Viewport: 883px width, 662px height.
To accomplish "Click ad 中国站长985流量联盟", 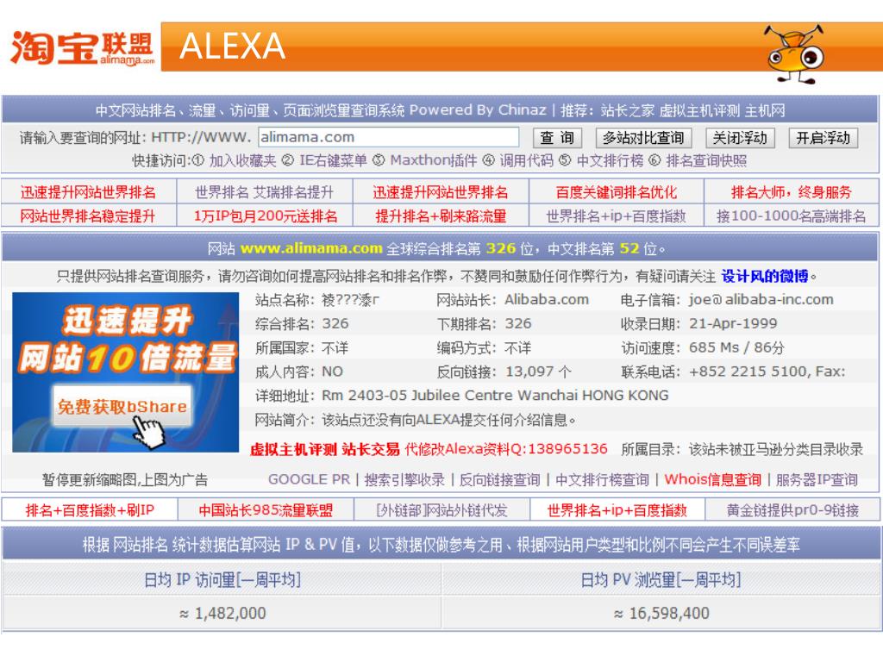I will (266, 510).
